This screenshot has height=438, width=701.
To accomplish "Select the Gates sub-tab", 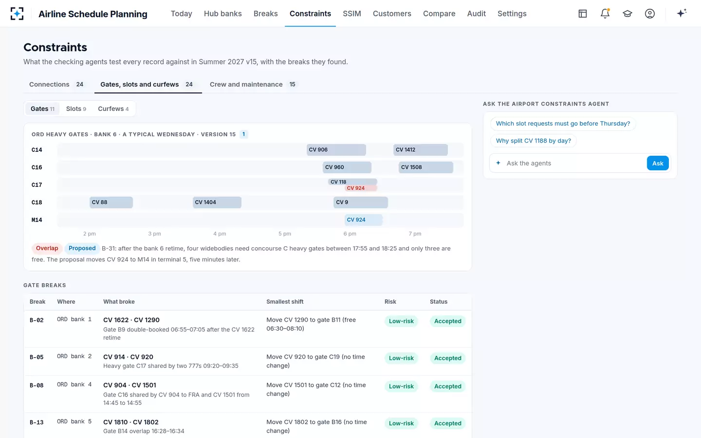I will coord(43,109).
